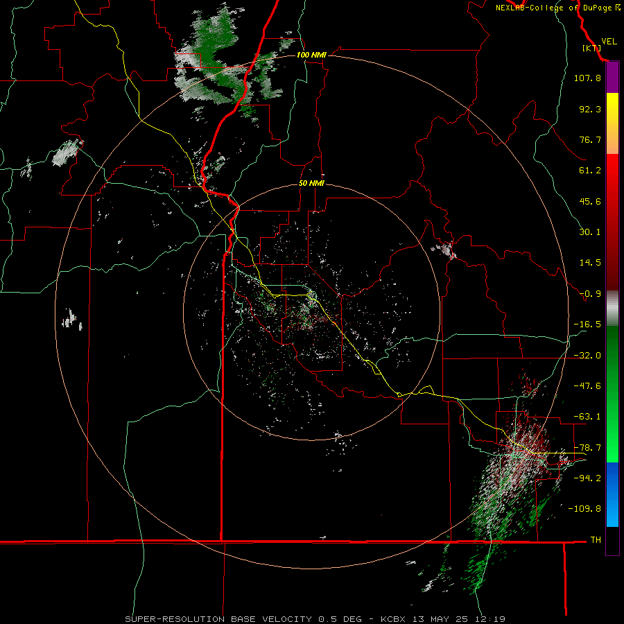Viewport: 624px width, 624px height.
Task: Select the -47.6 velocity scale value
Action: tap(587, 386)
